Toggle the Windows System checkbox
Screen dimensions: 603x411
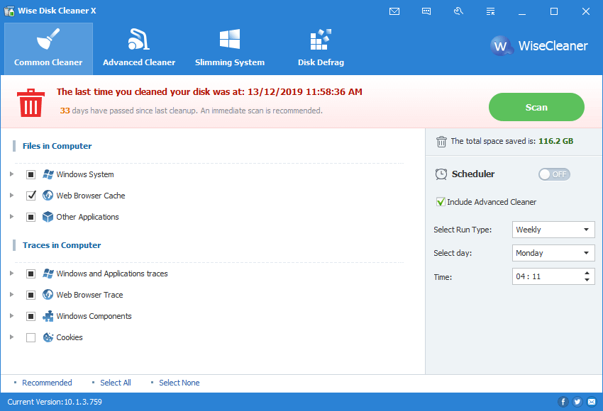point(31,175)
